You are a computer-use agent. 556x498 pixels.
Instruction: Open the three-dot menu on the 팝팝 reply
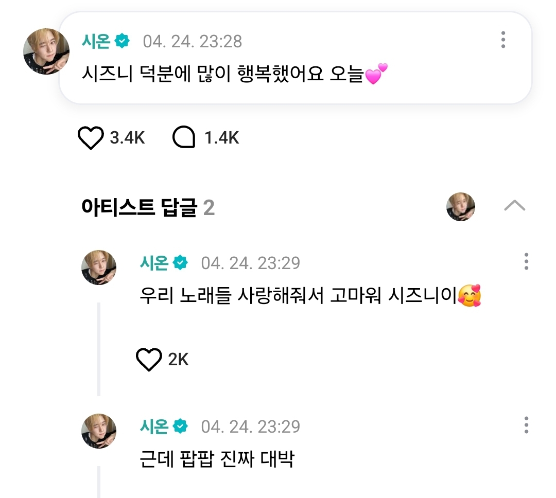tap(526, 425)
